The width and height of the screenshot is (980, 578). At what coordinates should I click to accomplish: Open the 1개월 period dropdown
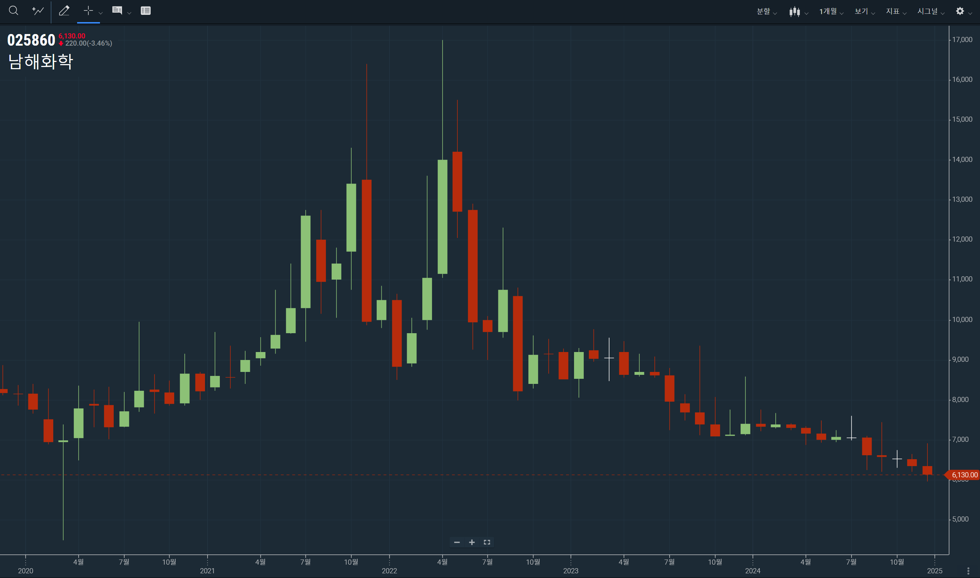coord(831,11)
